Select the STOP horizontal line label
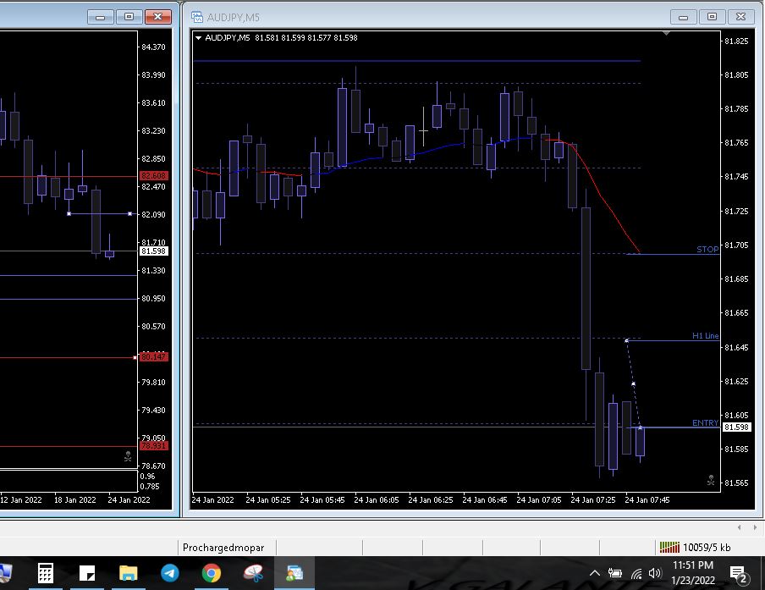This screenshot has height=590, width=765. [707, 249]
